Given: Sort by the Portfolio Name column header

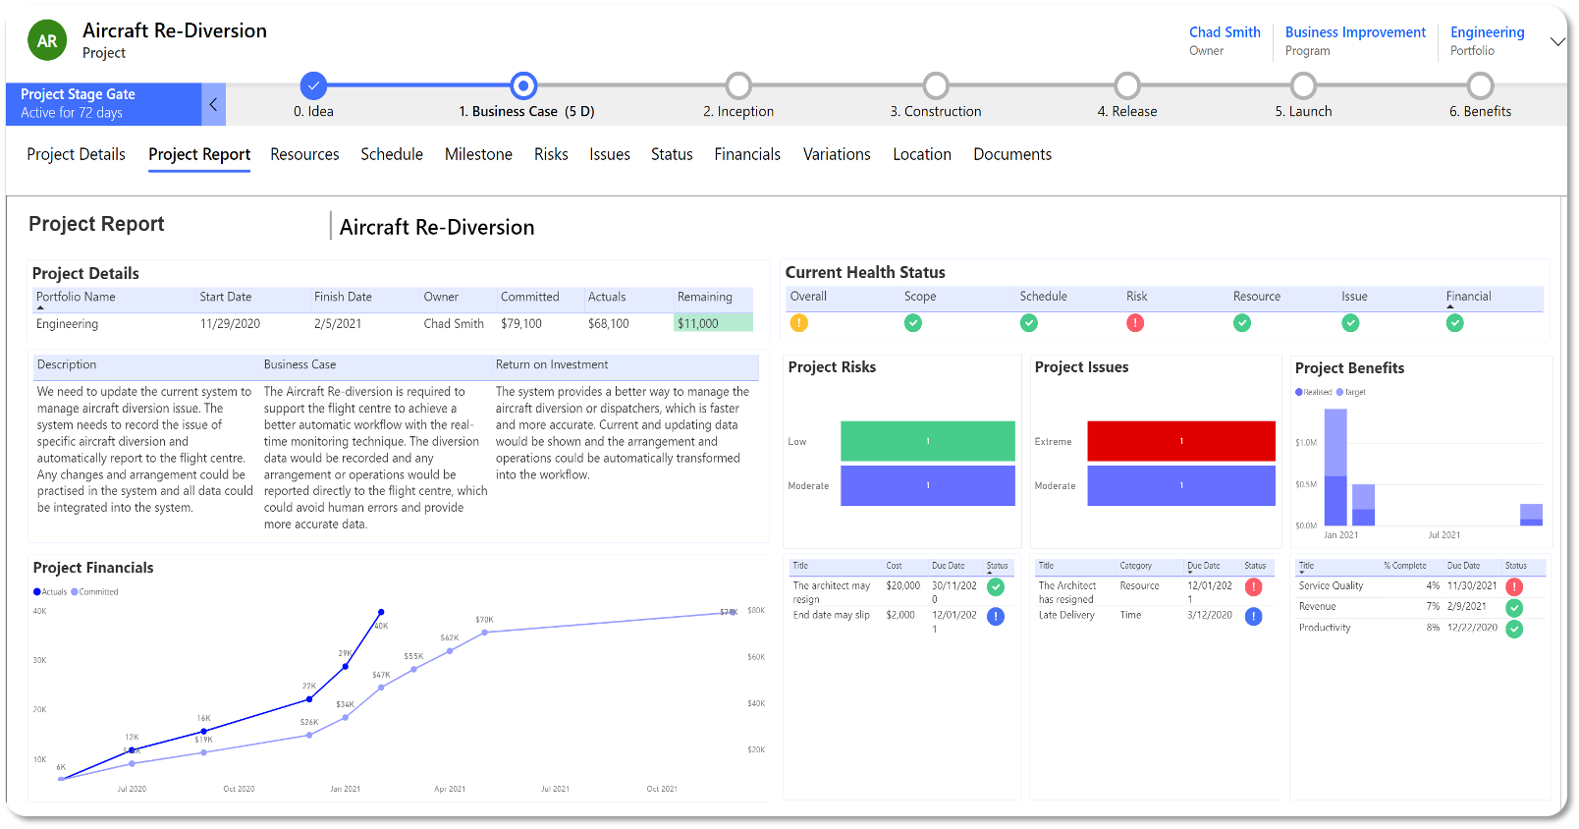Looking at the screenshot, I should click(x=76, y=297).
